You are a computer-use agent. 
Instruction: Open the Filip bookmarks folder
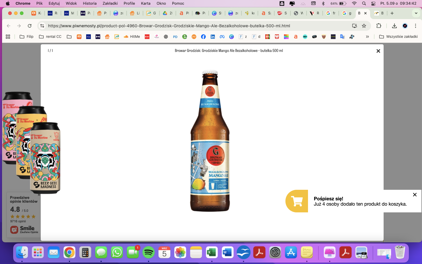pos(26,37)
